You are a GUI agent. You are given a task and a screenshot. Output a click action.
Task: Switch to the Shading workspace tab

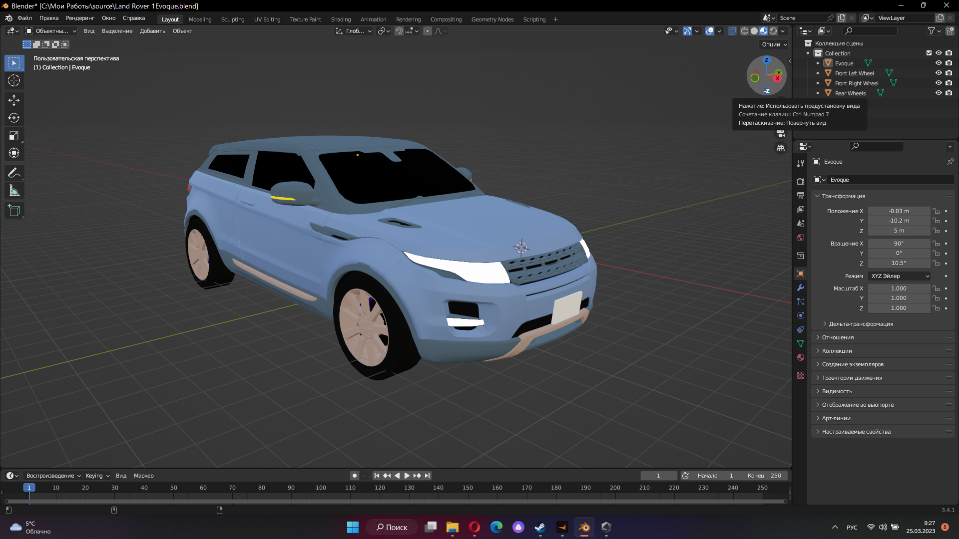pyautogui.click(x=341, y=19)
